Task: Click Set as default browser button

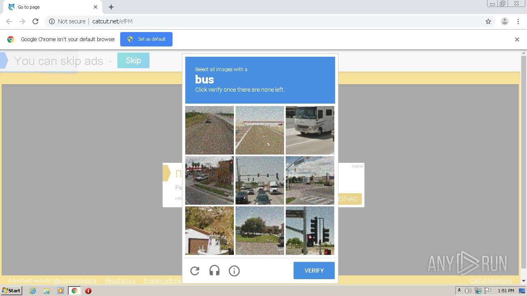Action: (x=146, y=39)
